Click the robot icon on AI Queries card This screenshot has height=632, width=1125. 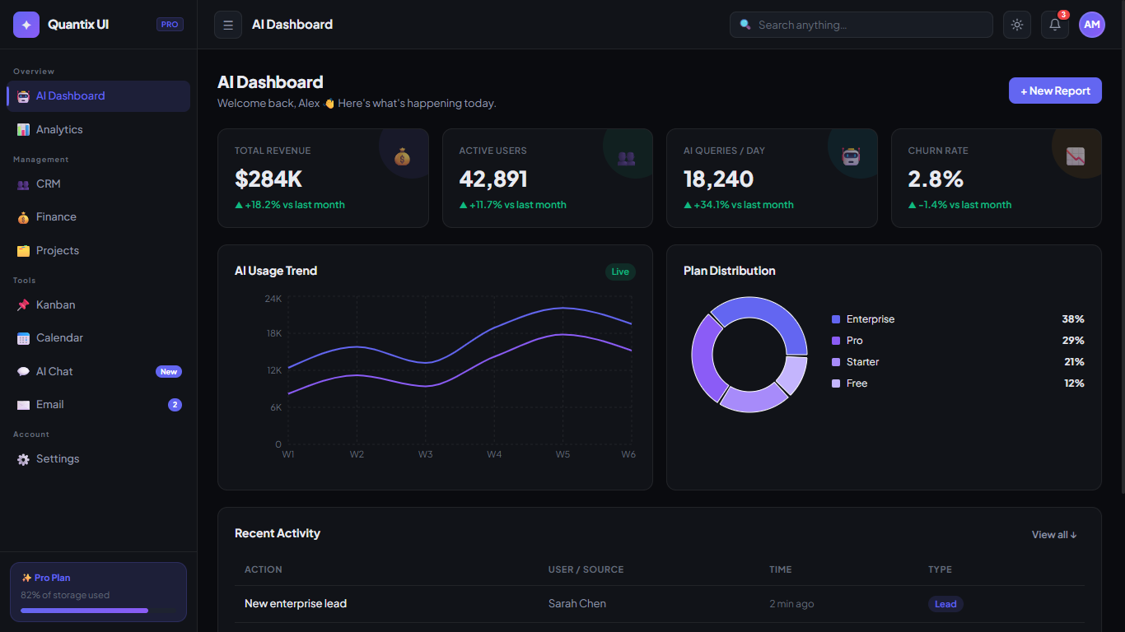(x=852, y=154)
